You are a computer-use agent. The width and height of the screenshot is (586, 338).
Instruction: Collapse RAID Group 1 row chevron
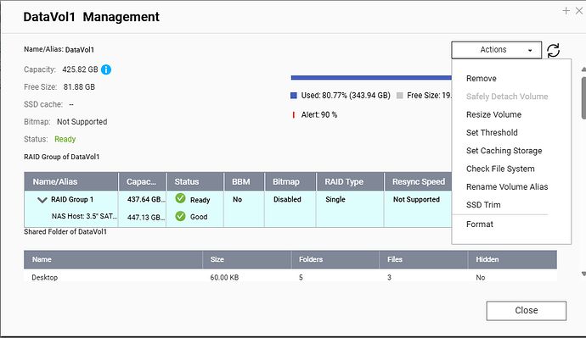click(42, 200)
